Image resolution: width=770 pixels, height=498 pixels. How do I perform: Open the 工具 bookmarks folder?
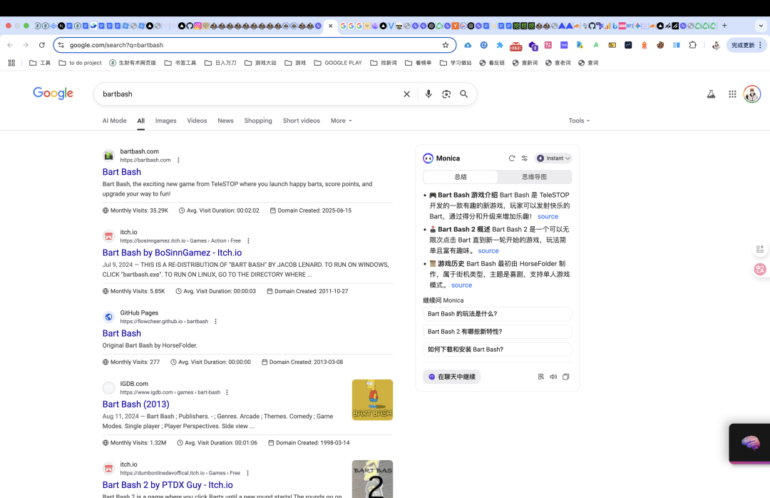[x=40, y=63]
